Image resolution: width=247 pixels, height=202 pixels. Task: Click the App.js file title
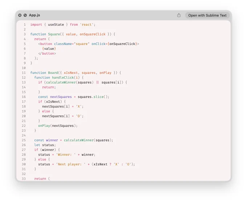click(x=35, y=15)
